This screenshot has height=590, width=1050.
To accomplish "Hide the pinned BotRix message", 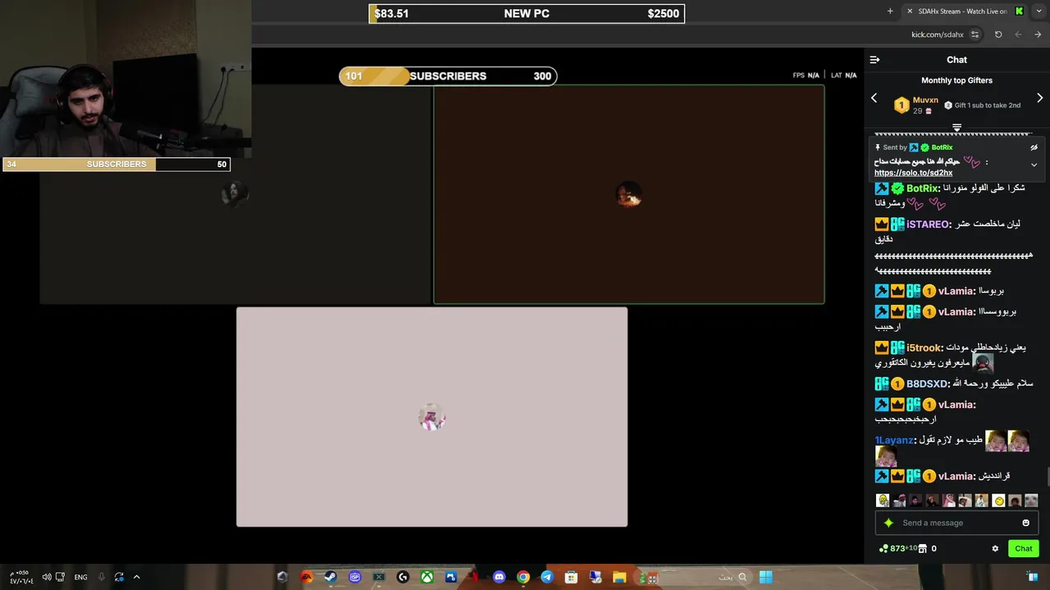I will (1034, 147).
